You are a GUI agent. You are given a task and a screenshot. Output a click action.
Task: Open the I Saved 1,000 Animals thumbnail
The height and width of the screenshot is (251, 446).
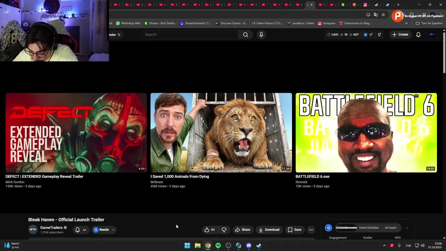tap(221, 132)
